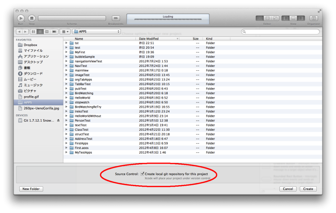Image resolution: width=336 pixels, height=213 pixels.
Task: Switch to list view mode
Action: tap(40, 32)
